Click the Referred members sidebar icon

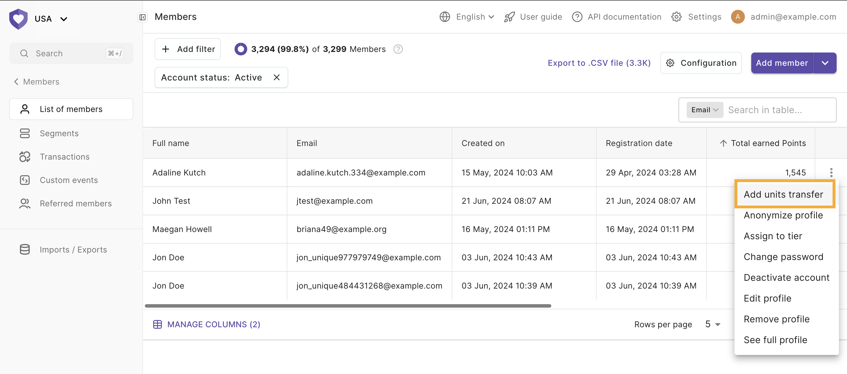[25, 203]
